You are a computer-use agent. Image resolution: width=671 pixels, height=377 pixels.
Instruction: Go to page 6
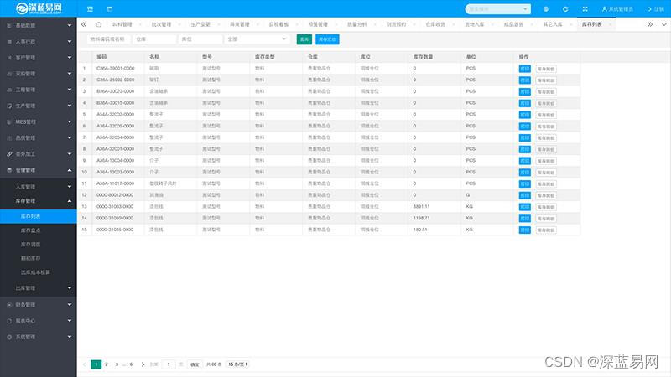tap(131, 364)
